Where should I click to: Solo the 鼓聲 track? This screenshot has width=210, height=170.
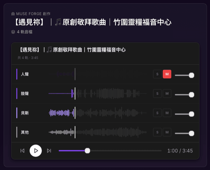coord(157,93)
